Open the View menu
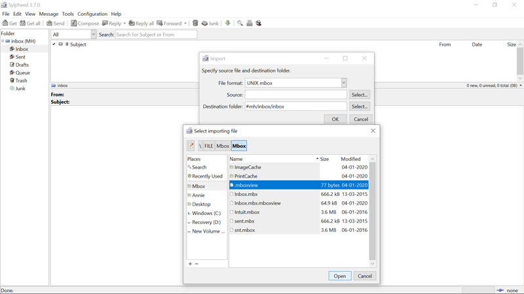This screenshot has width=524, height=294. pos(30,14)
